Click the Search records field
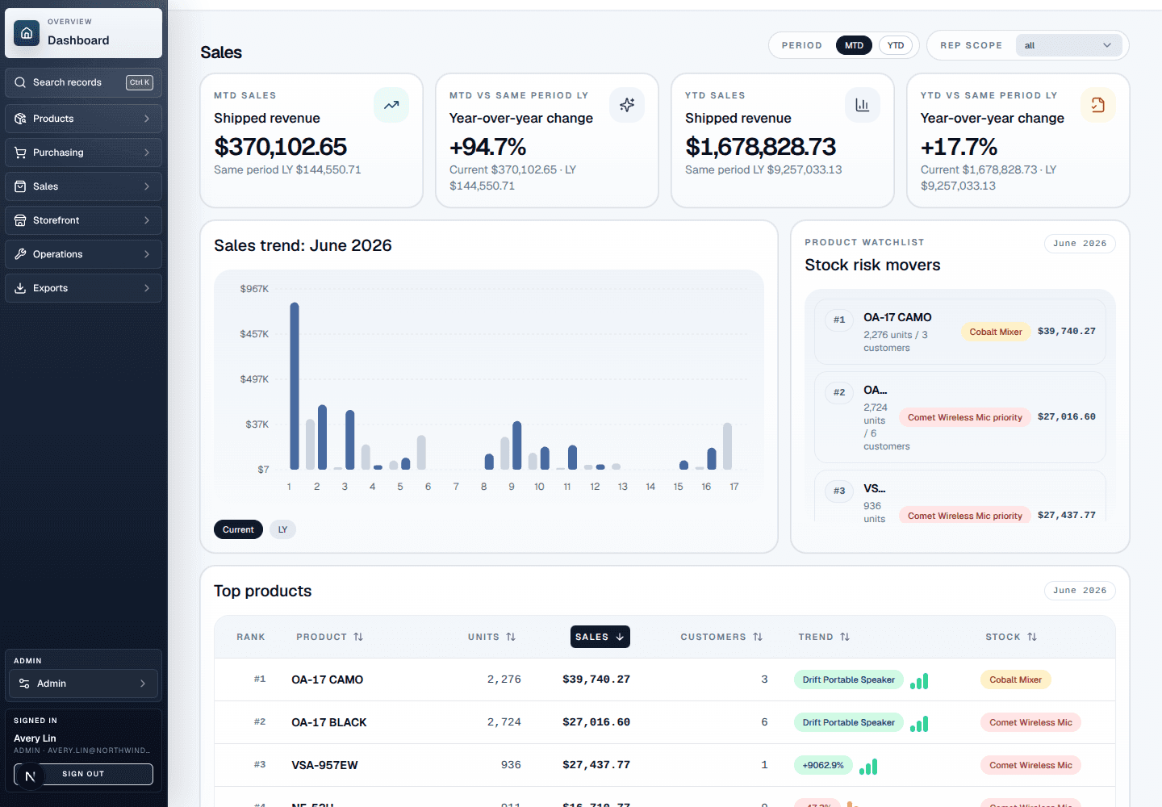The width and height of the screenshot is (1162, 807). click(x=84, y=82)
